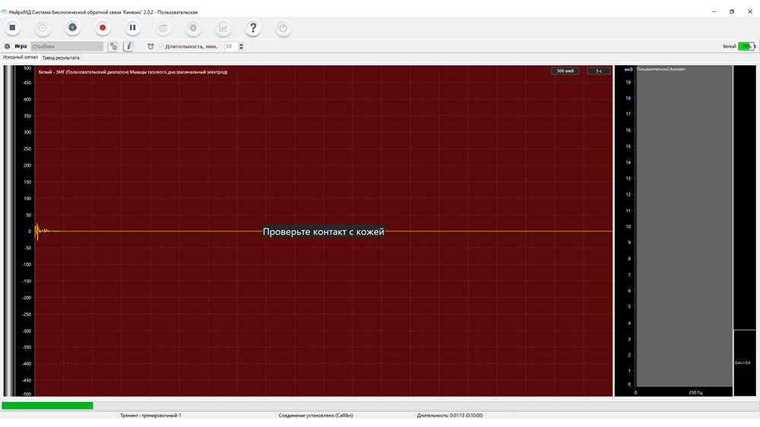Viewport: 760px width, 427px height.
Task: Click the power toolbar button
Action: tap(283, 27)
